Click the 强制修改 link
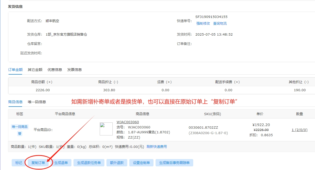 tap(203, 23)
